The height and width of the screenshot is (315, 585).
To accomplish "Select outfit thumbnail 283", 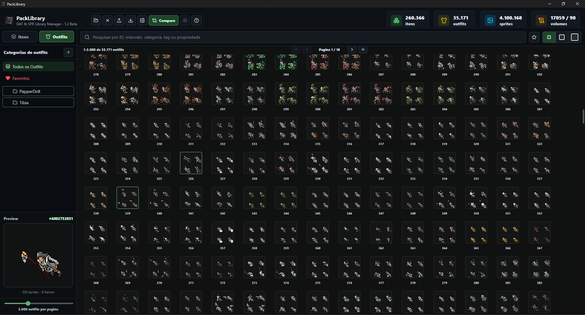I will click(x=254, y=62).
